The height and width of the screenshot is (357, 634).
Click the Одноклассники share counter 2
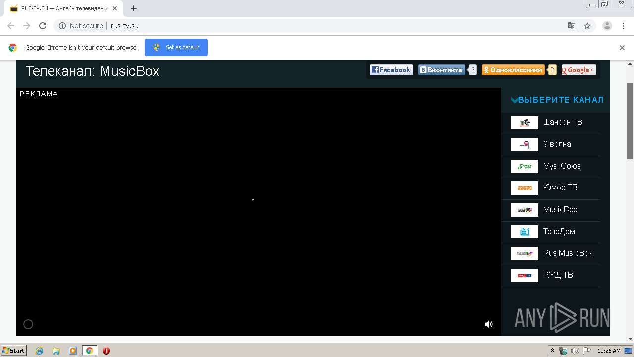tap(552, 70)
